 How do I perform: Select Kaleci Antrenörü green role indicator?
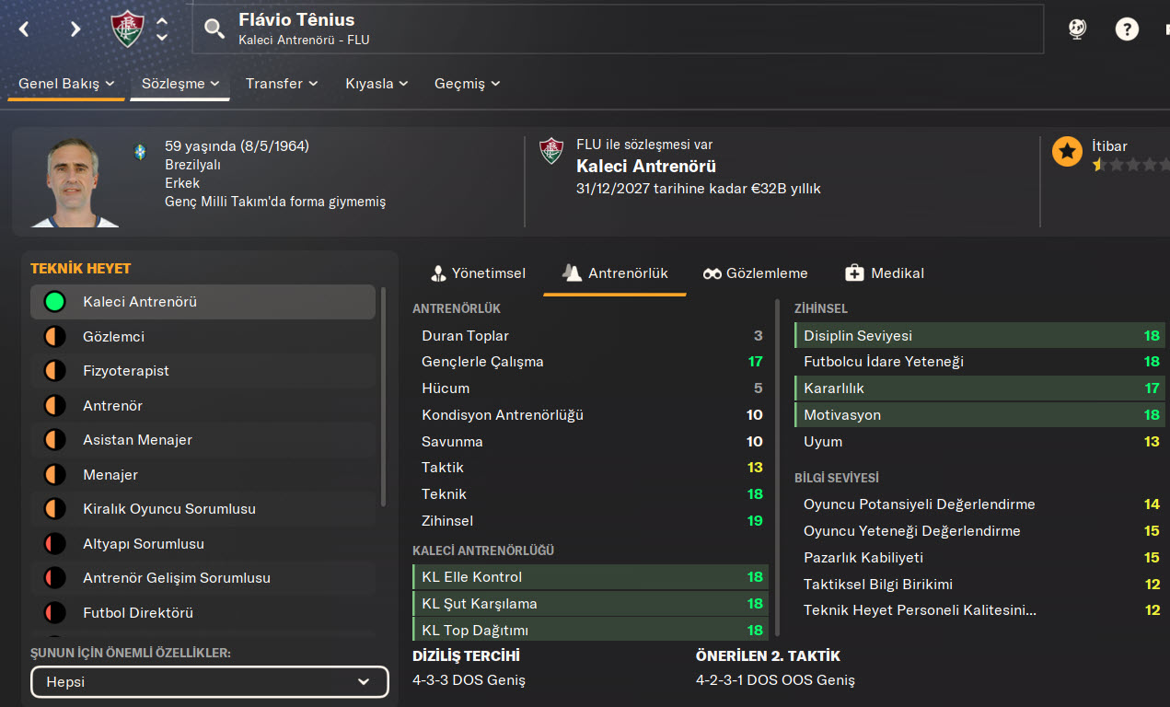coord(55,302)
